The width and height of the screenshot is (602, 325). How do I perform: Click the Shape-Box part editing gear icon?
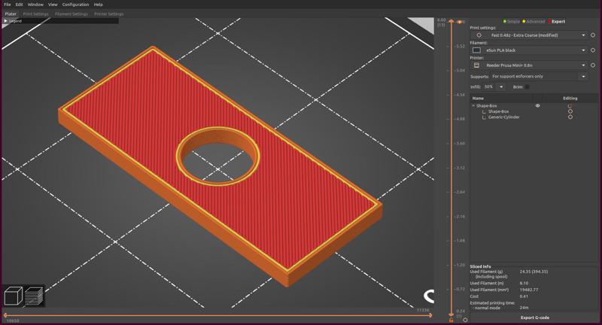[570, 111]
